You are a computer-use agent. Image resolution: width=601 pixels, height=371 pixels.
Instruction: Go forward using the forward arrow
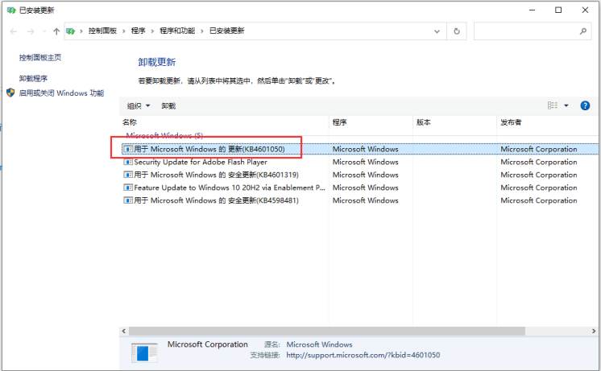pyautogui.click(x=31, y=31)
